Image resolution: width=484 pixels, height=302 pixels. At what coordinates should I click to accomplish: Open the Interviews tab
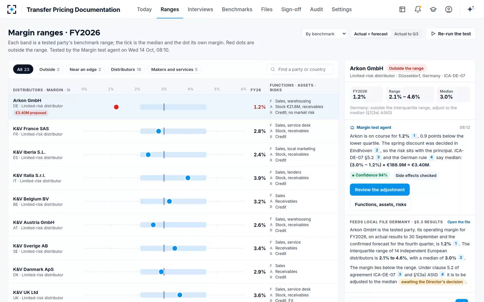point(200,9)
